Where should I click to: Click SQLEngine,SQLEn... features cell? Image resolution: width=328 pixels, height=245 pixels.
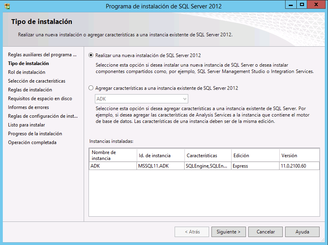tap(208, 166)
